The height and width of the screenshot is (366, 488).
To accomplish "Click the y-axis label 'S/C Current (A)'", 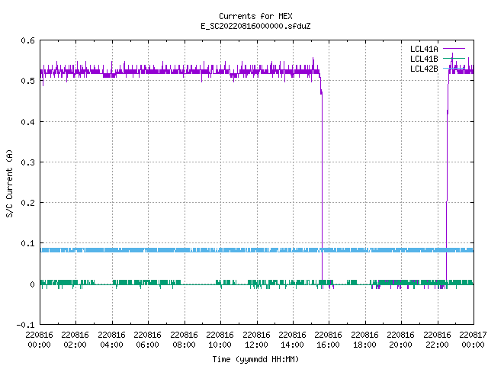I will 9,184.
